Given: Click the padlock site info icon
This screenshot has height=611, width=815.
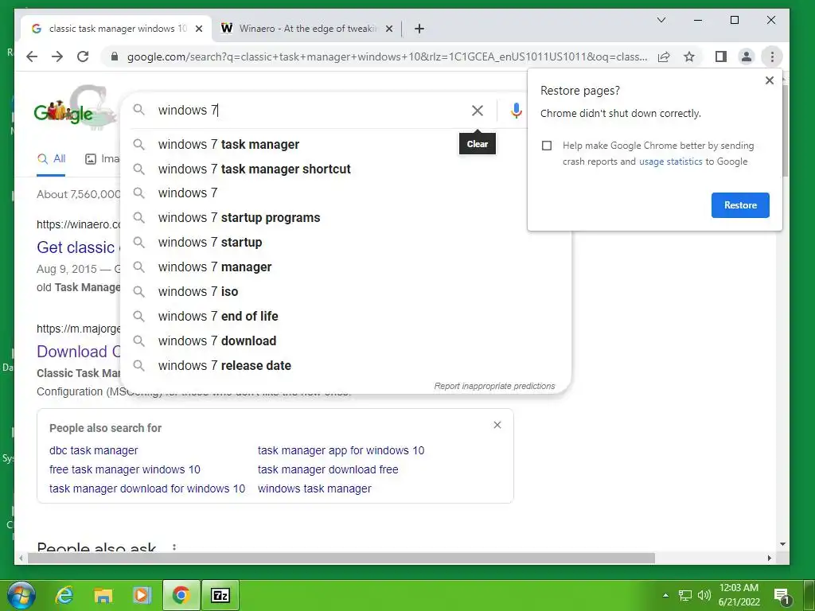Looking at the screenshot, I should (x=115, y=56).
